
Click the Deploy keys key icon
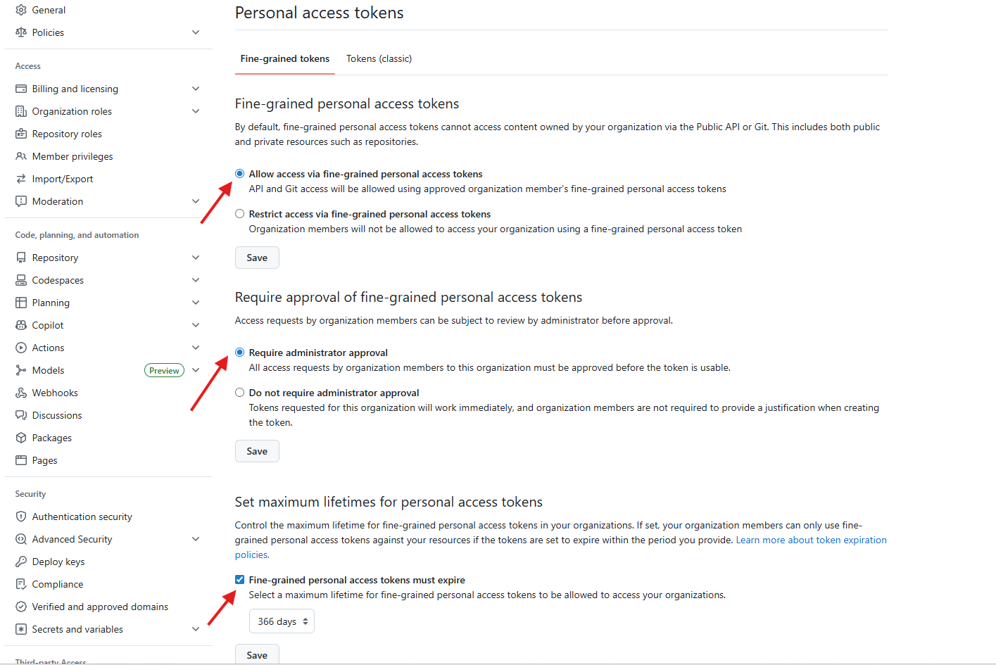click(x=21, y=562)
